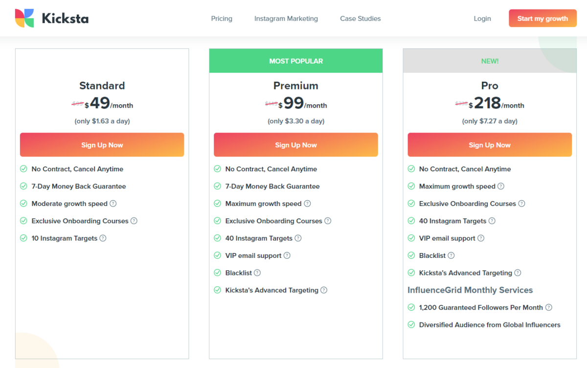Click help icon beside Premium VIP email support
The image size is (587, 368).
coord(287,255)
